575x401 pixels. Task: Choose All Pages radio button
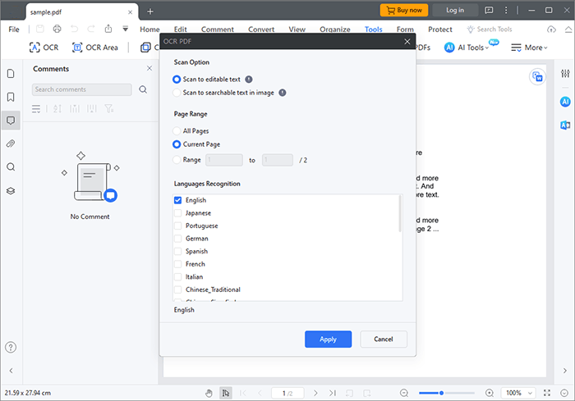coord(177,130)
